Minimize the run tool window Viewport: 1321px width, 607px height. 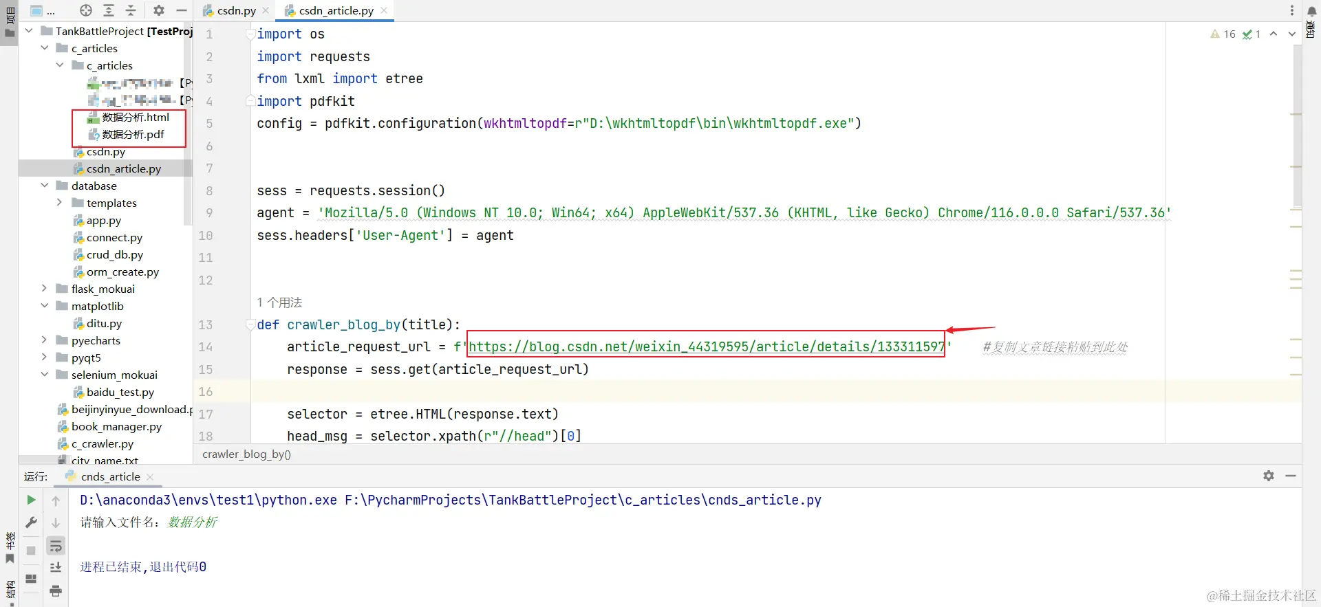click(x=1291, y=476)
